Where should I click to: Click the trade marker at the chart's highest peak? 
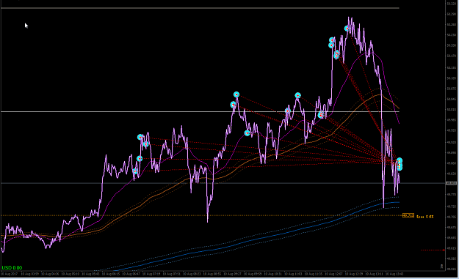coord(347,29)
